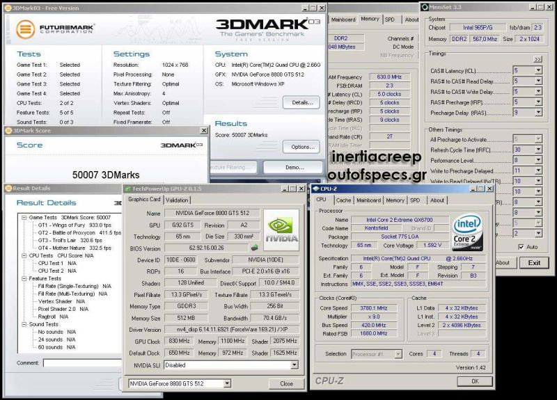Image resolution: width=557 pixels, height=400 pixels.
Task: Select the Memory tab in front CPU-Z window
Action: pyautogui.click(x=395, y=200)
